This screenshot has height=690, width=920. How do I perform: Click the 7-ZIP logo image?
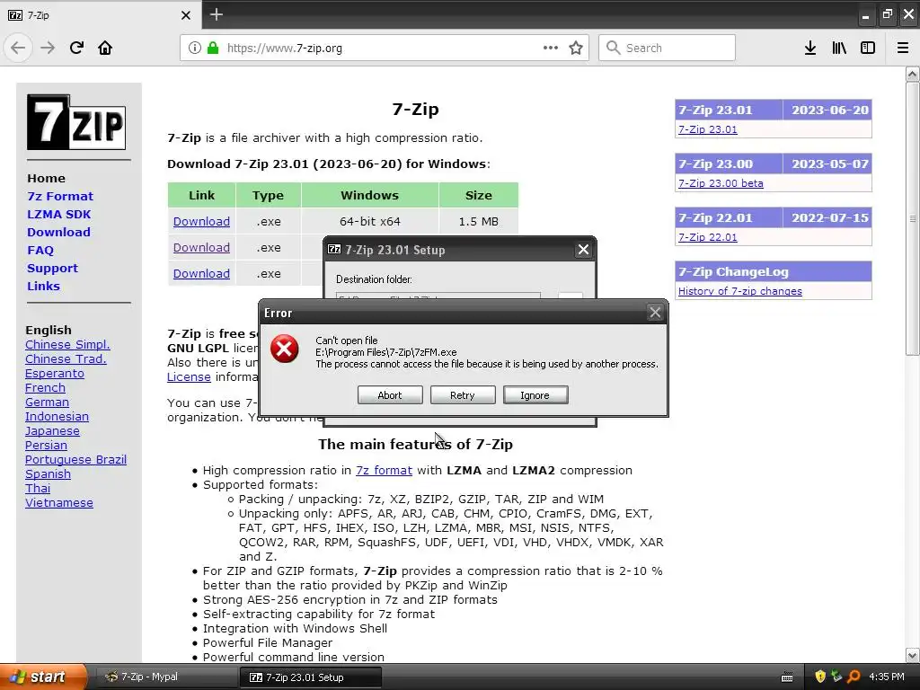tap(76, 122)
